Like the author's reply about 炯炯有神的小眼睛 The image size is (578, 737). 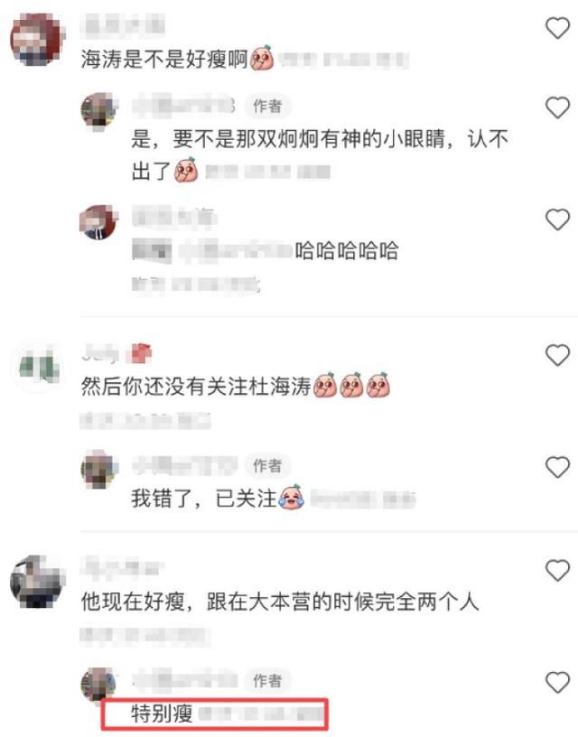(x=557, y=107)
